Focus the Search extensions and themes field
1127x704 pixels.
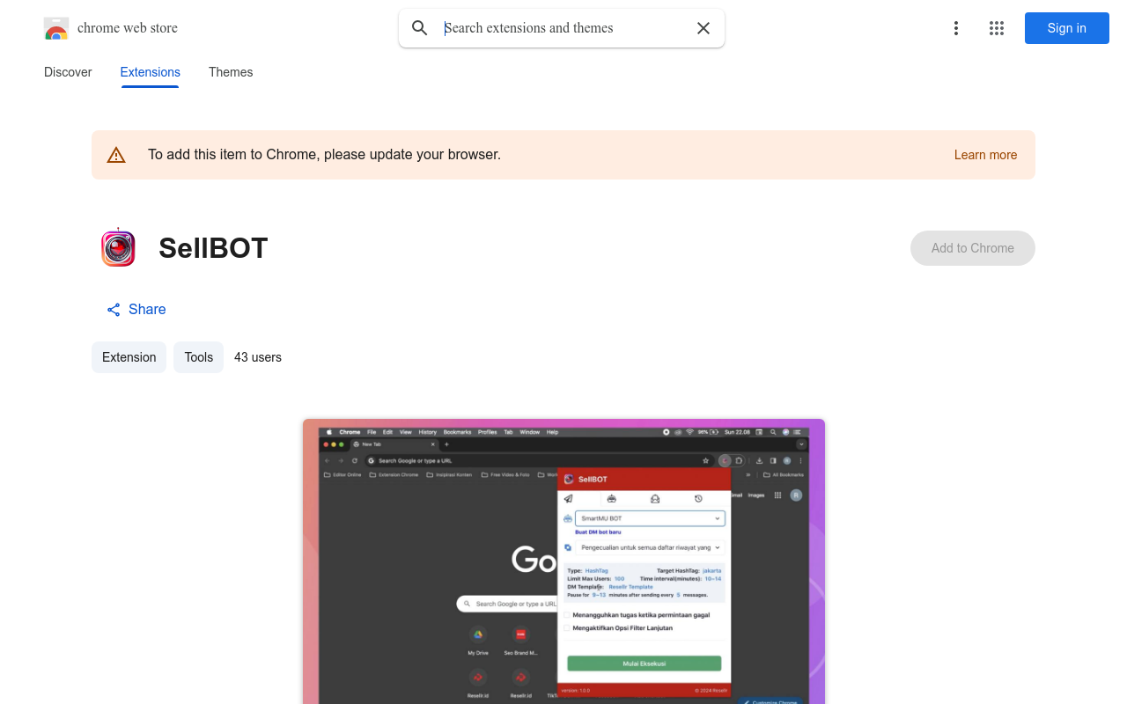coord(563,28)
